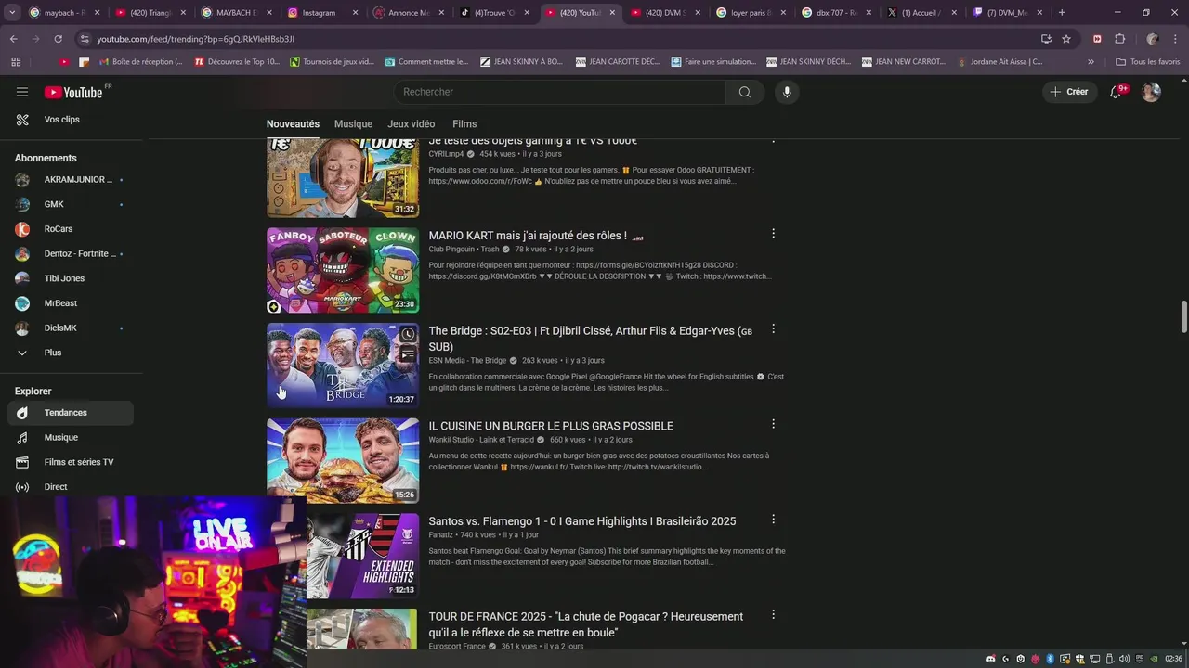Open options menu for burger video
1189x668 pixels.
pyautogui.click(x=773, y=424)
